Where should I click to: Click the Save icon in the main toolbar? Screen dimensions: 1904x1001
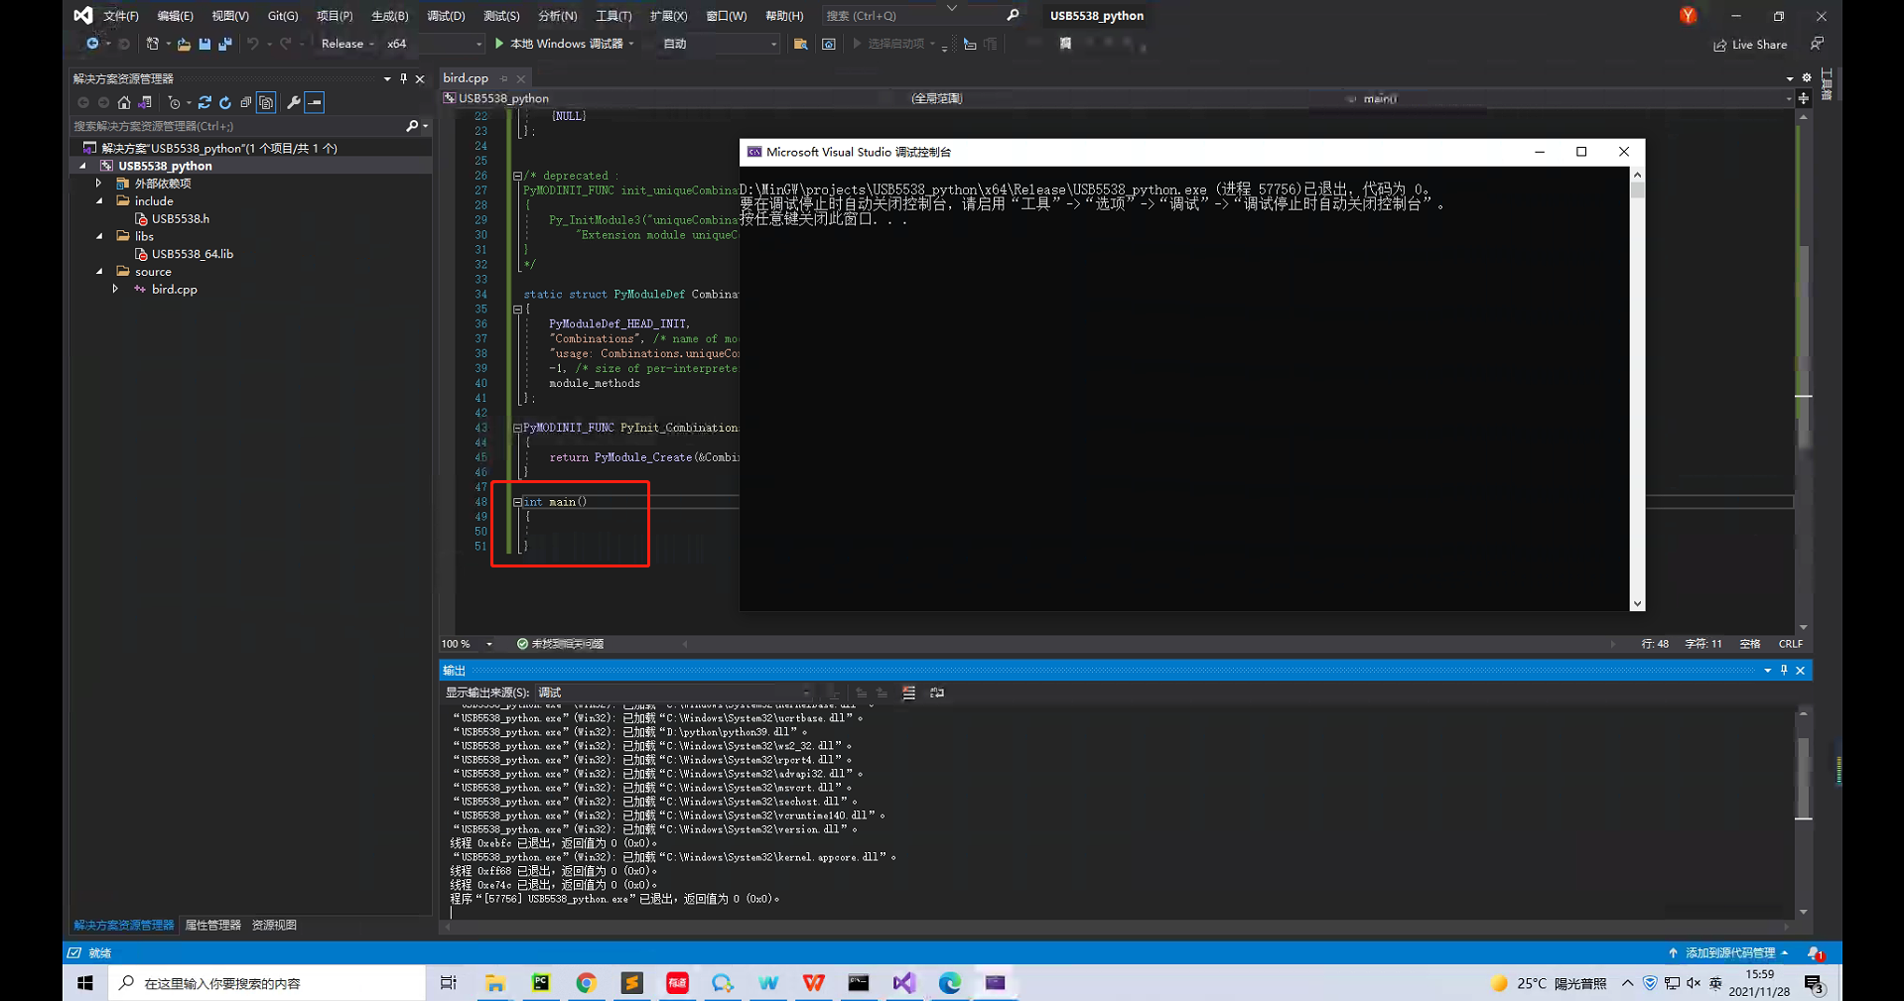point(204,43)
